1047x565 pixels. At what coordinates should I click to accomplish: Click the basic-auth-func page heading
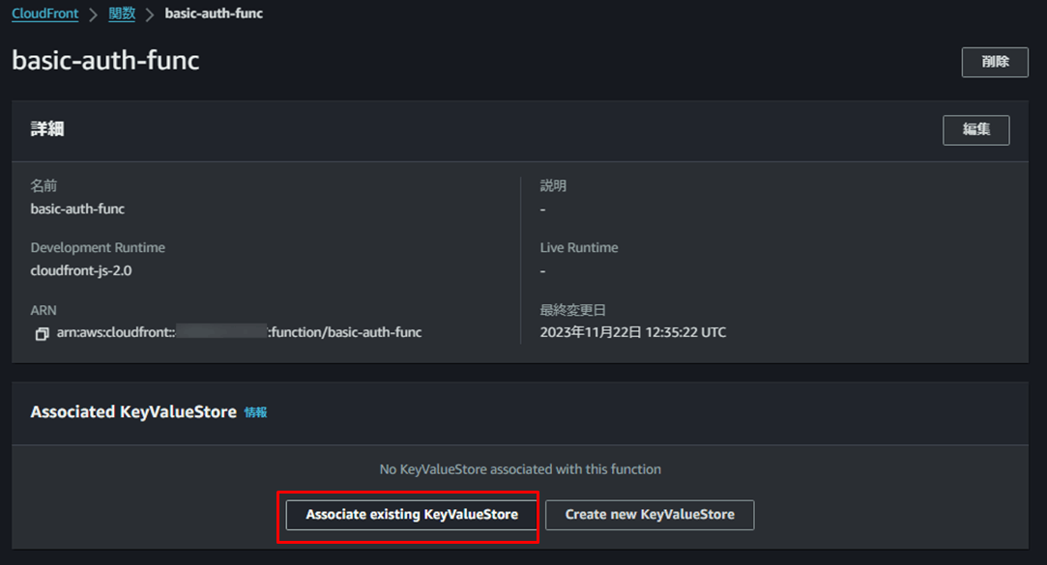click(x=105, y=61)
